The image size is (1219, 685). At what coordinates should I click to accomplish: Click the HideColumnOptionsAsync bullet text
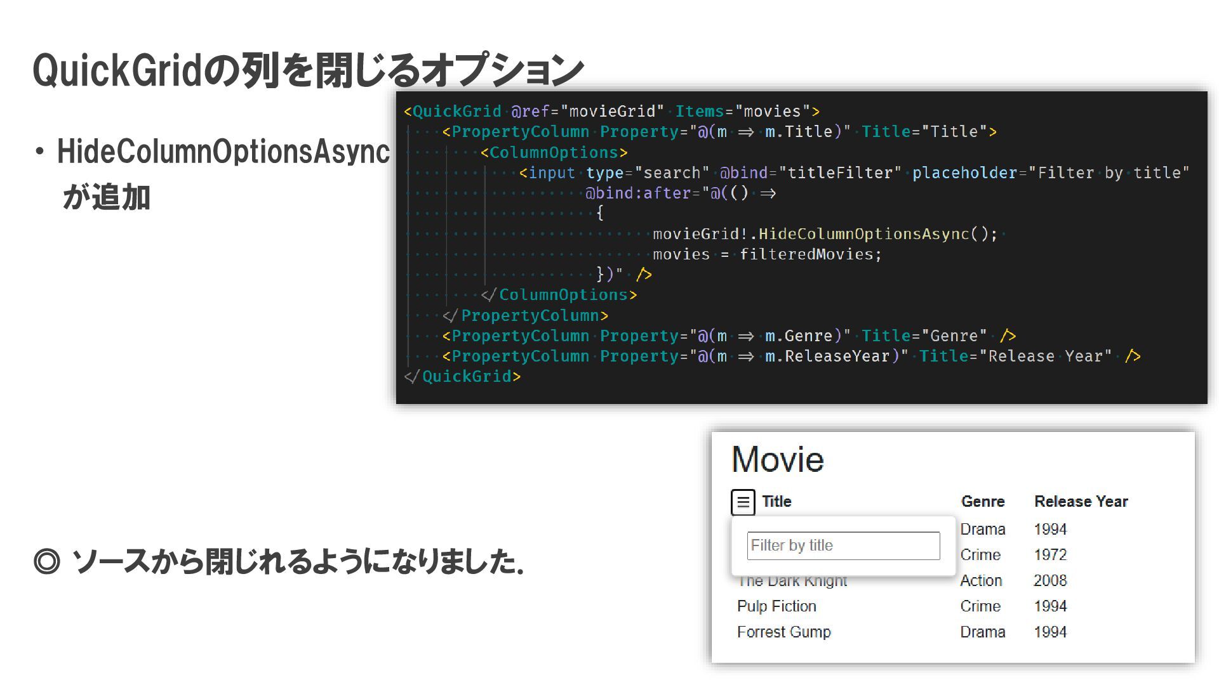tap(223, 152)
